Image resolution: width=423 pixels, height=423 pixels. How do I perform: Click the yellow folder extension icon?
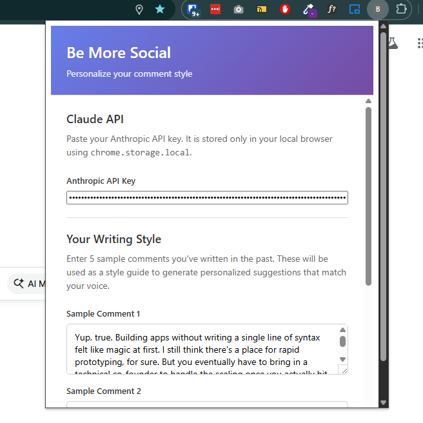(x=261, y=9)
